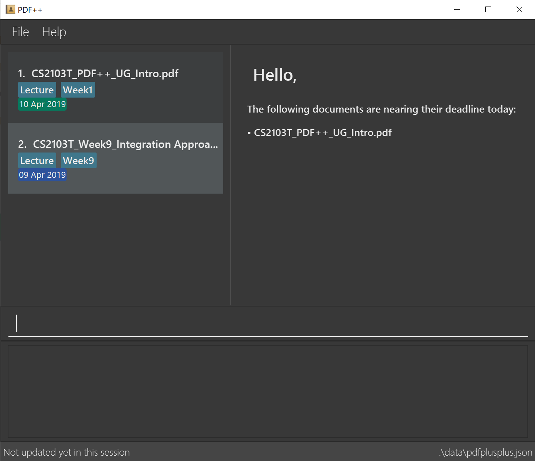The height and width of the screenshot is (461, 535).
Task: Click the 'Hello,' heading
Action: pos(275,75)
